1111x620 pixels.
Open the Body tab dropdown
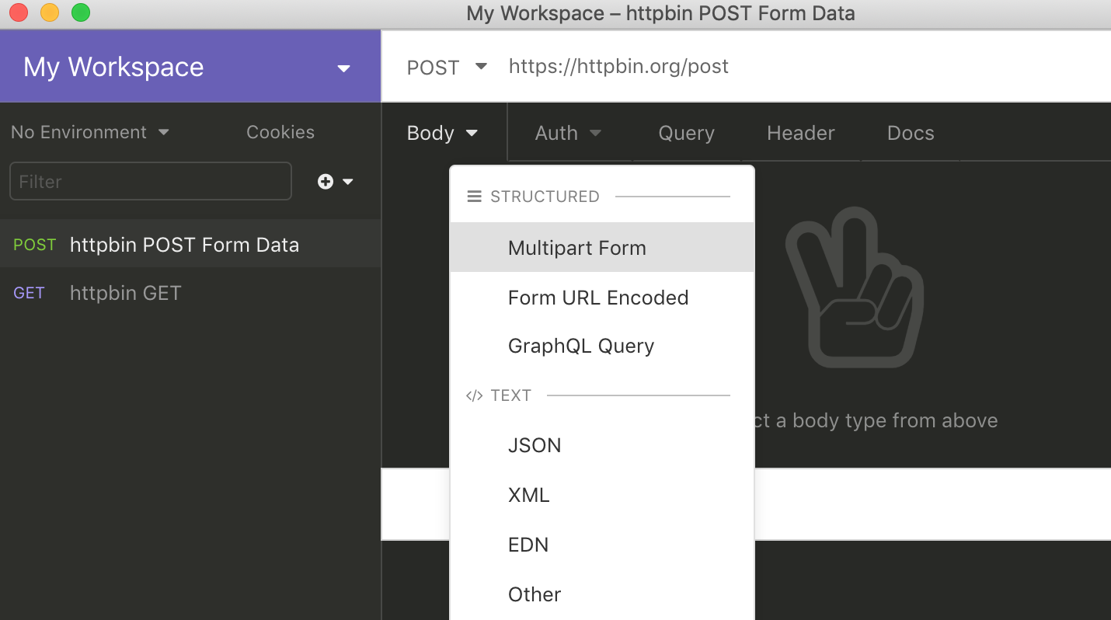click(x=443, y=133)
